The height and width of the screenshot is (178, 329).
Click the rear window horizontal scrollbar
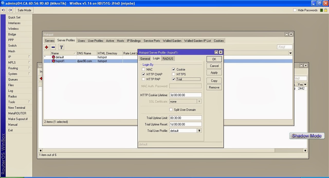pyautogui.click(x=159, y=151)
